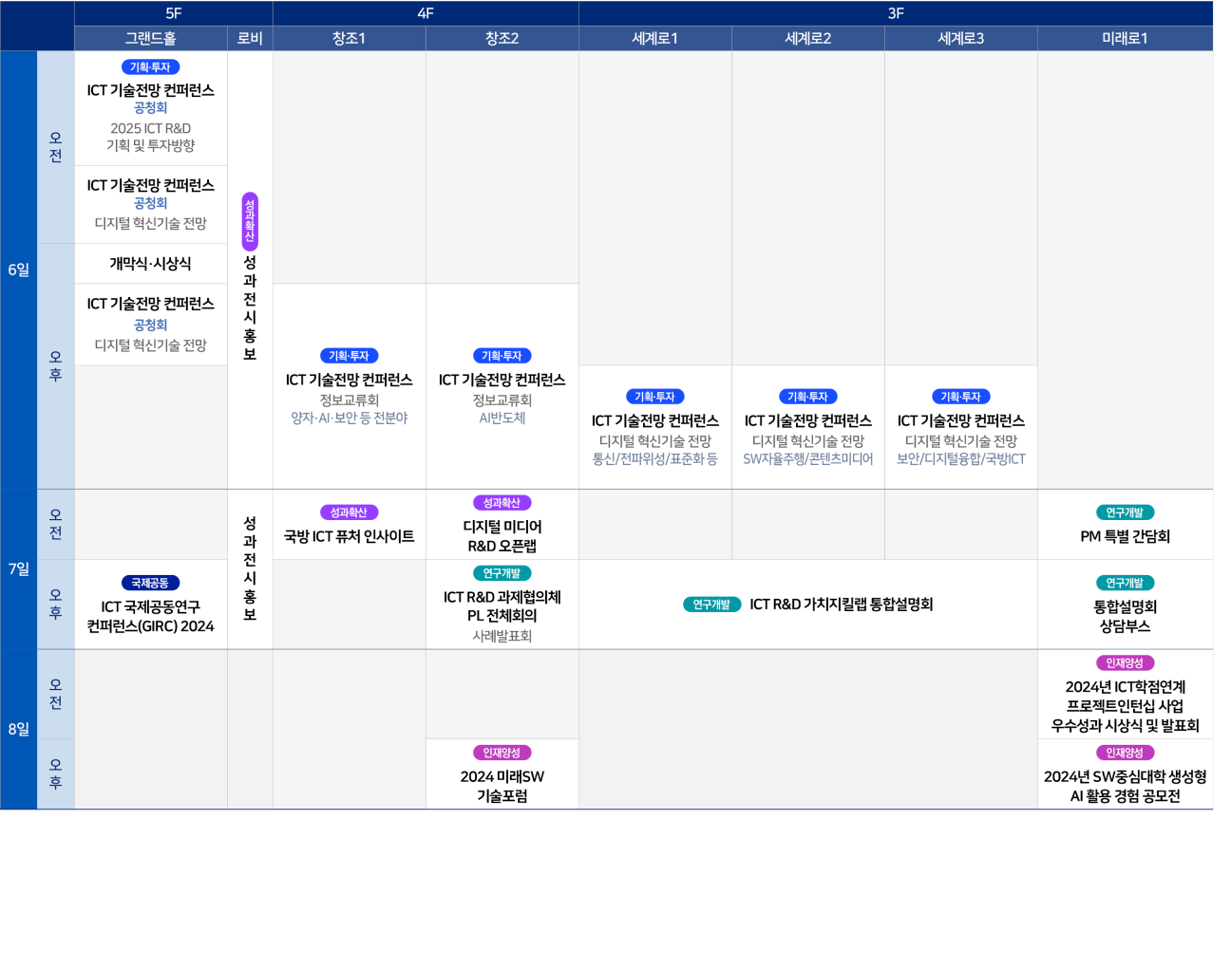
Task: Click the 7일 오후 time label
Action: click(56, 605)
